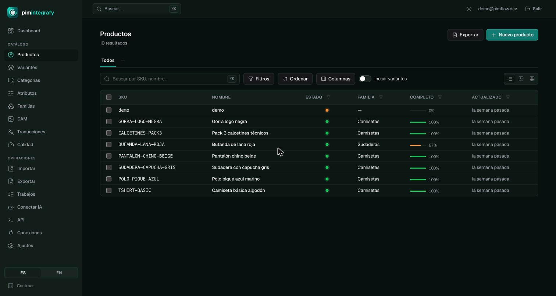556x296 pixels.
Task: Open the Filtros dropdown
Action: [259, 79]
